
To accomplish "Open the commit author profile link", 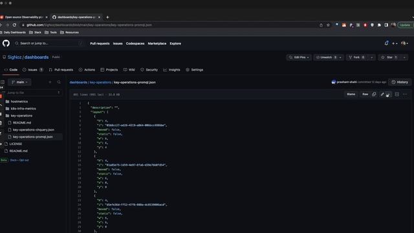I will pyautogui.click(x=347, y=82).
